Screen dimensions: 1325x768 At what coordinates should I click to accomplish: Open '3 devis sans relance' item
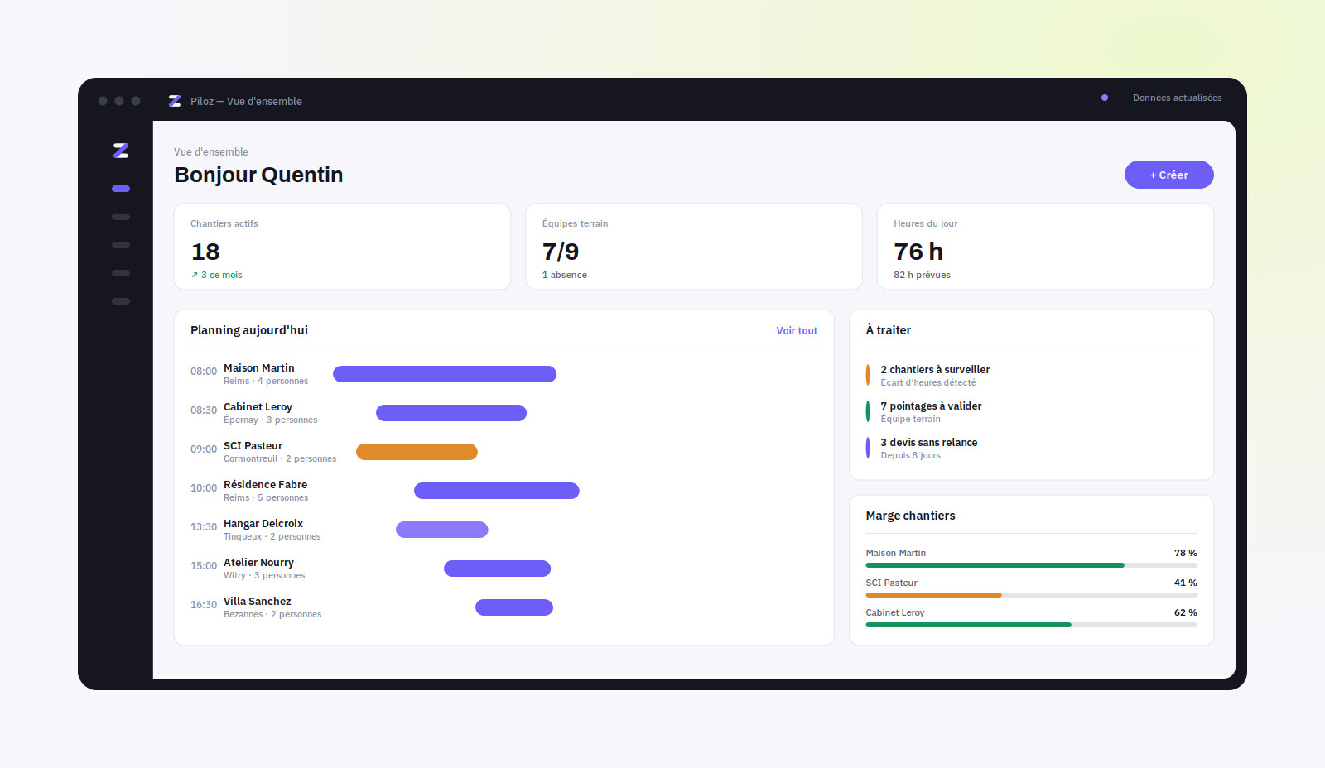click(1031, 449)
